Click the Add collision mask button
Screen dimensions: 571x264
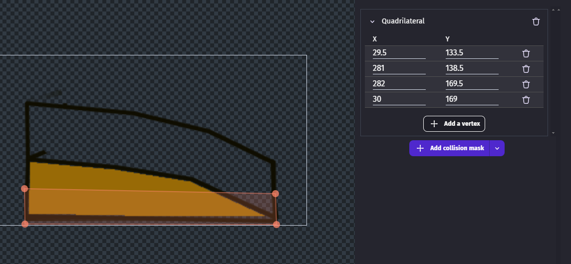click(x=450, y=148)
